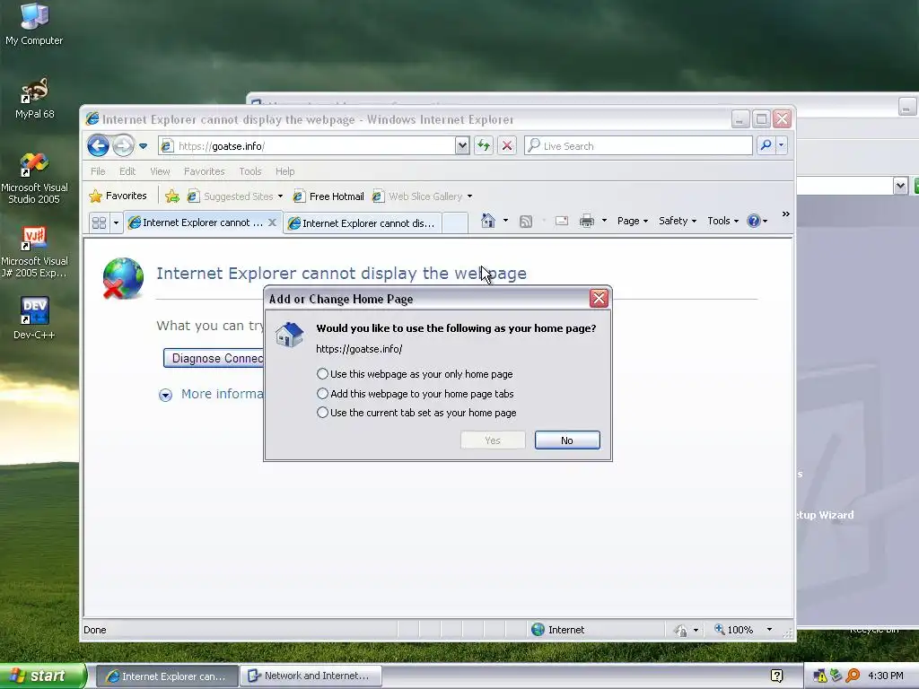Click the status bar protected mode icon

pos(680,631)
